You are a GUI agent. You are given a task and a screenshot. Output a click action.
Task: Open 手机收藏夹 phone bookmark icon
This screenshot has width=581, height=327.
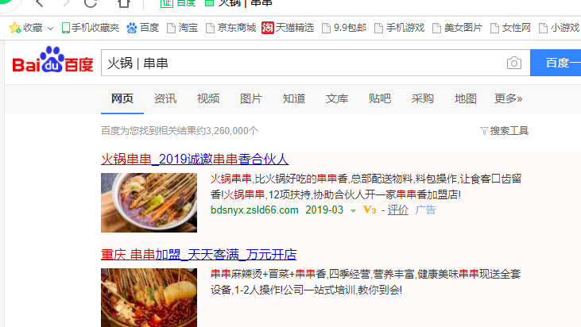(66, 28)
